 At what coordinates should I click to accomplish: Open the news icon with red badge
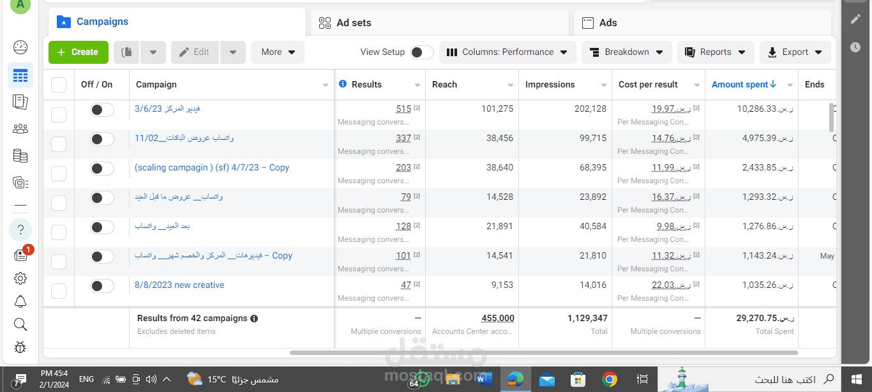(x=20, y=255)
